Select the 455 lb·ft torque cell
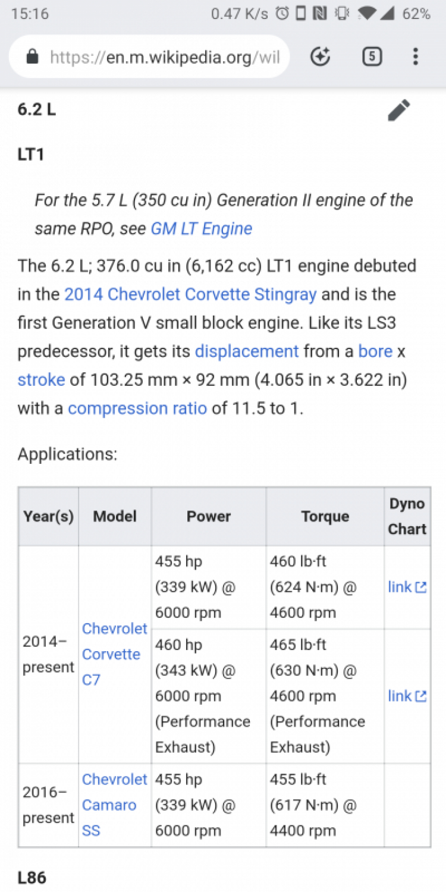This screenshot has width=446, height=892. [x=325, y=805]
